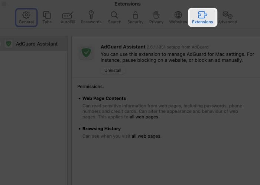Click the AdGuard shield icon in sidebar

coord(9,44)
